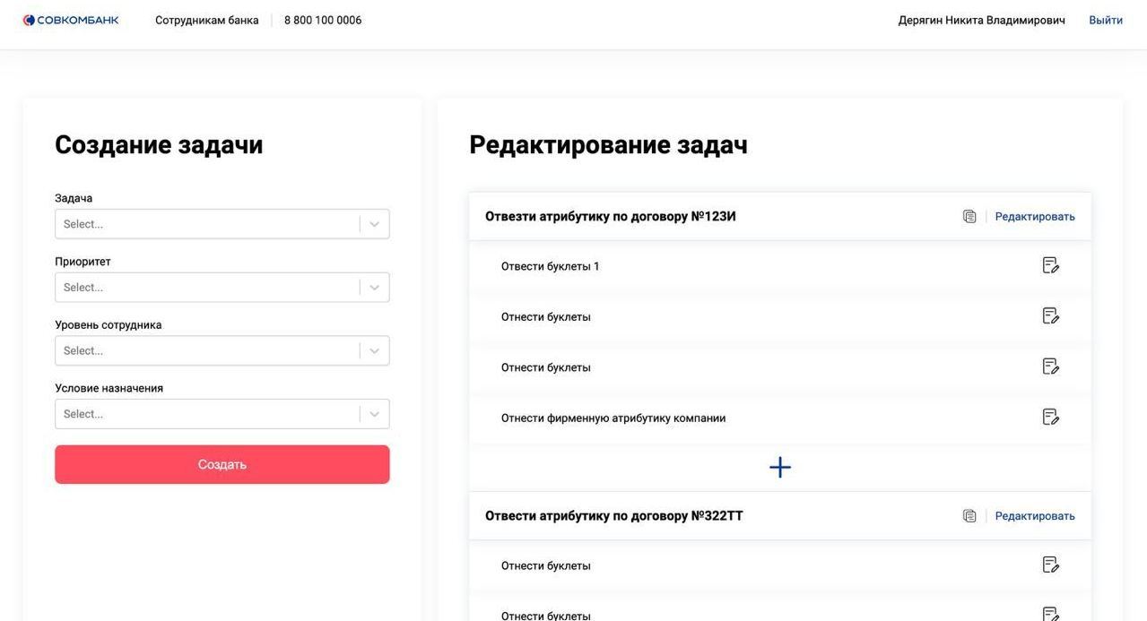Screen dimensions: 1147x621
Task: Click 'Редактировать' for task №322ТТ
Action: point(1035,515)
